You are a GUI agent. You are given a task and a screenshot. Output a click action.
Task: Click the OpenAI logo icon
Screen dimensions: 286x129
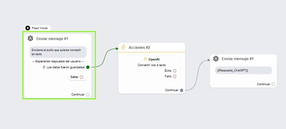pyautogui.click(x=145, y=59)
